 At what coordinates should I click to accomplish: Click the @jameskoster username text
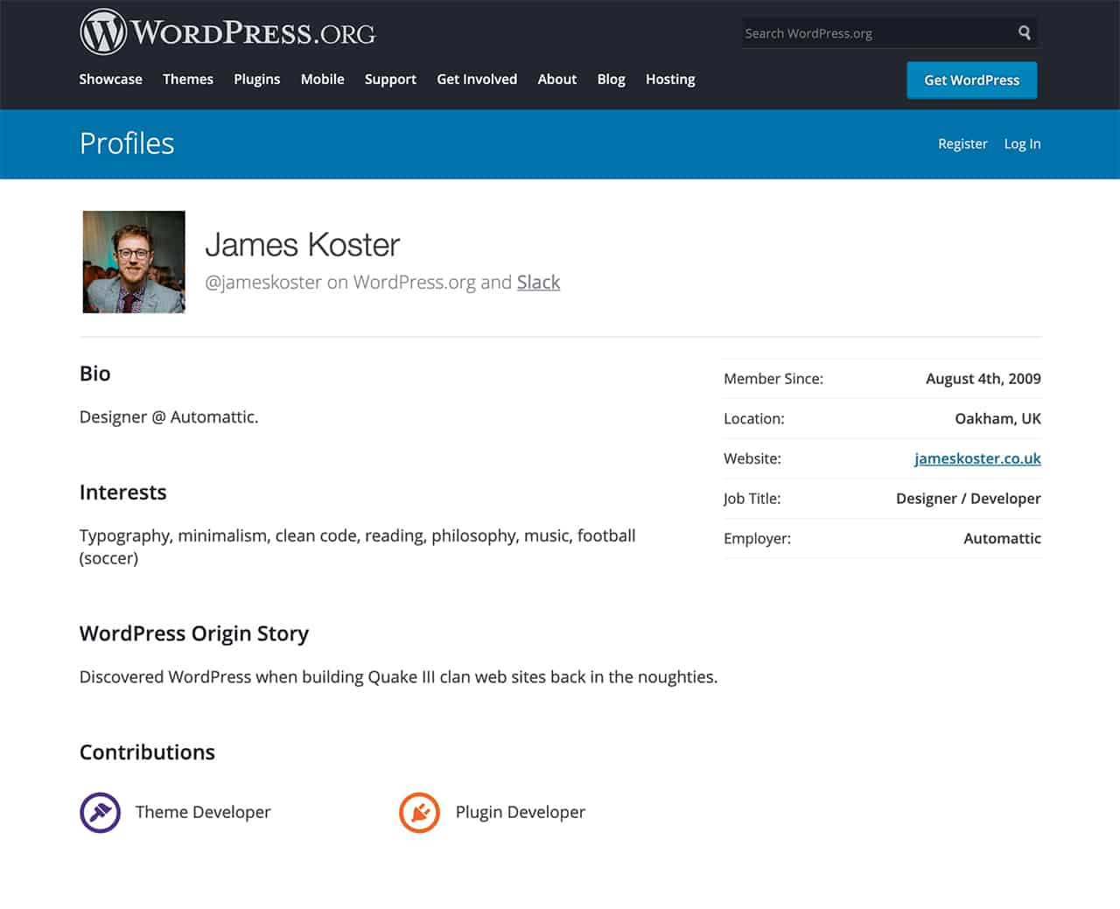pyautogui.click(x=263, y=282)
